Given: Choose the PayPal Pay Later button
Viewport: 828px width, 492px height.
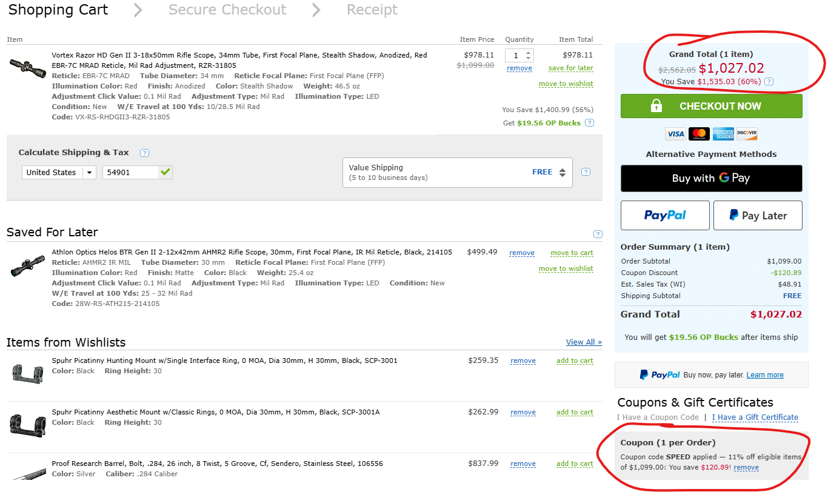Looking at the screenshot, I should pyautogui.click(x=758, y=215).
